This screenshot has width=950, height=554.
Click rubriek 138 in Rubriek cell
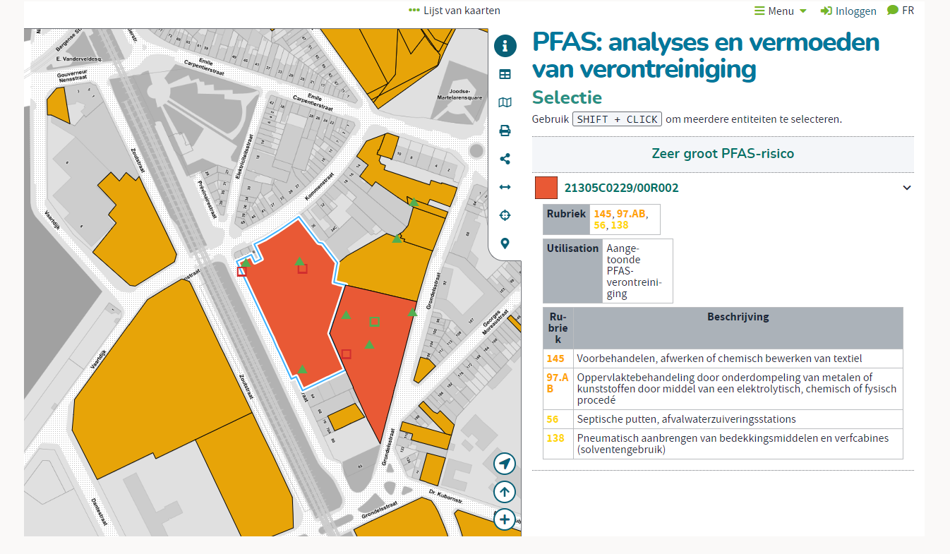[x=620, y=225]
